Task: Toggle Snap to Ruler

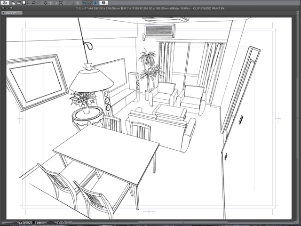Action: (85, 3)
